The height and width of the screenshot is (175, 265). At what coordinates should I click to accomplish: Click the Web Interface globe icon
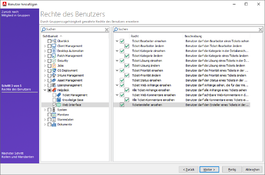click(x=59, y=105)
